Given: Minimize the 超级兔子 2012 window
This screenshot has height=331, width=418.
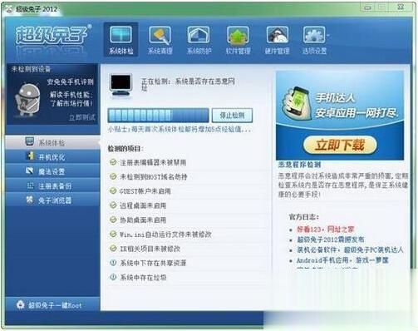Looking at the screenshot, I should [367, 7].
